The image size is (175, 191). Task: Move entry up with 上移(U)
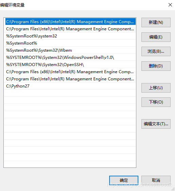click(x=156, y=88)
